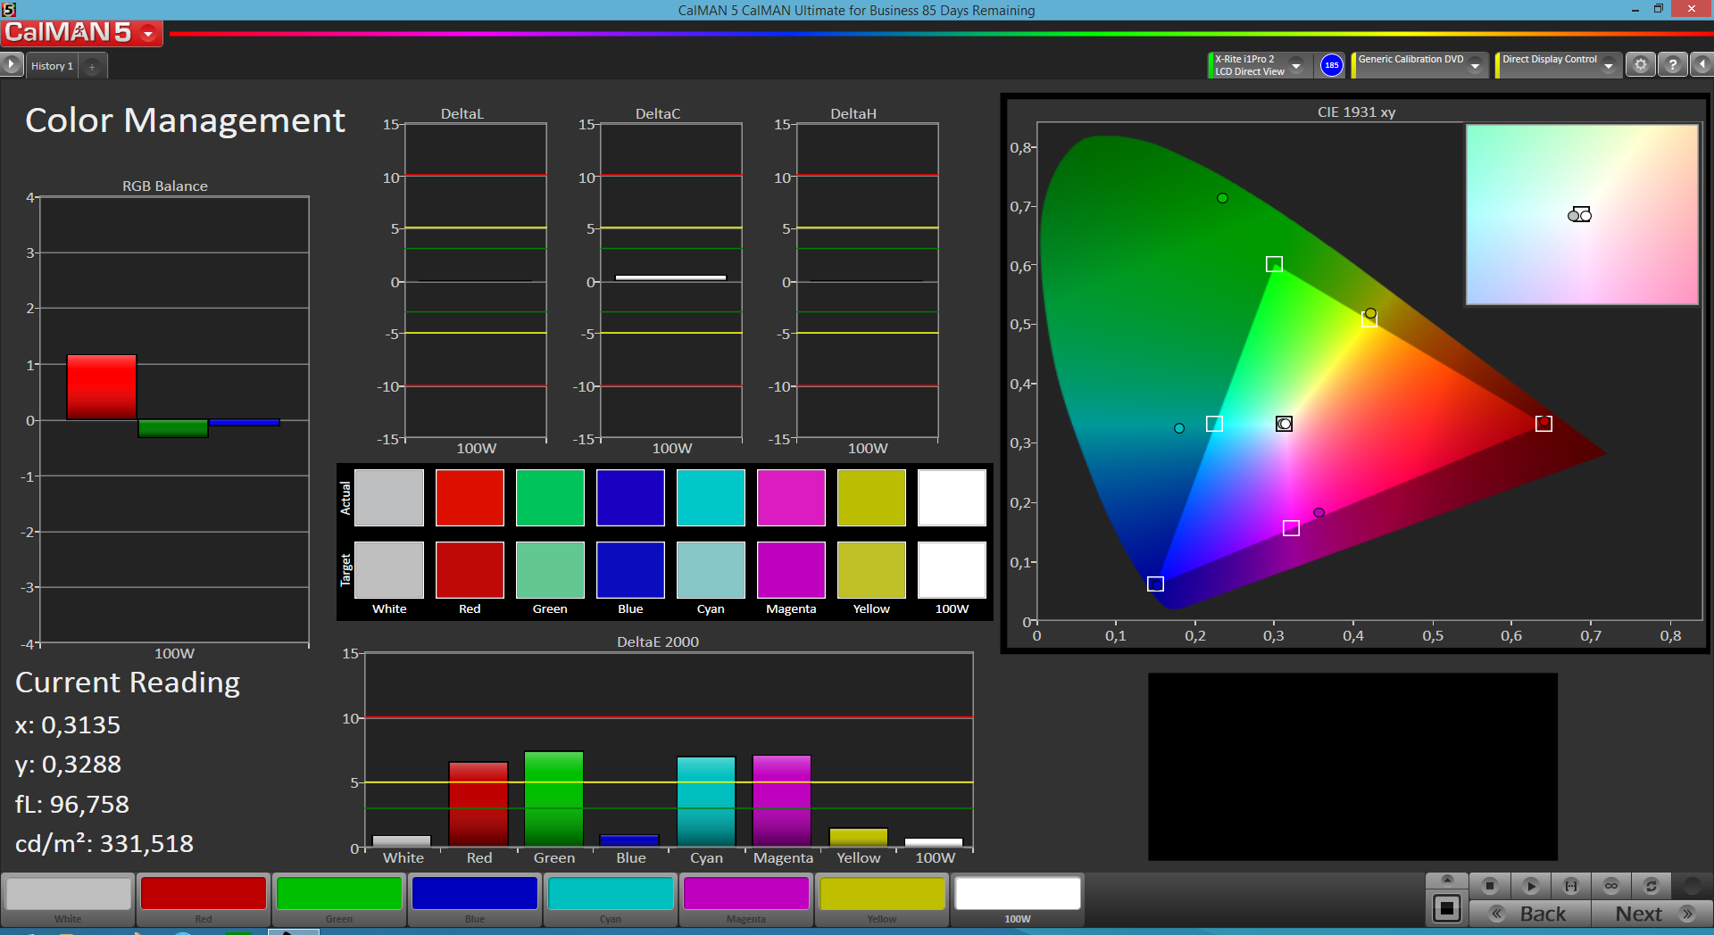Click the Actual Yellow swatch
1714x935 pixels.
[x=871, y=498]
